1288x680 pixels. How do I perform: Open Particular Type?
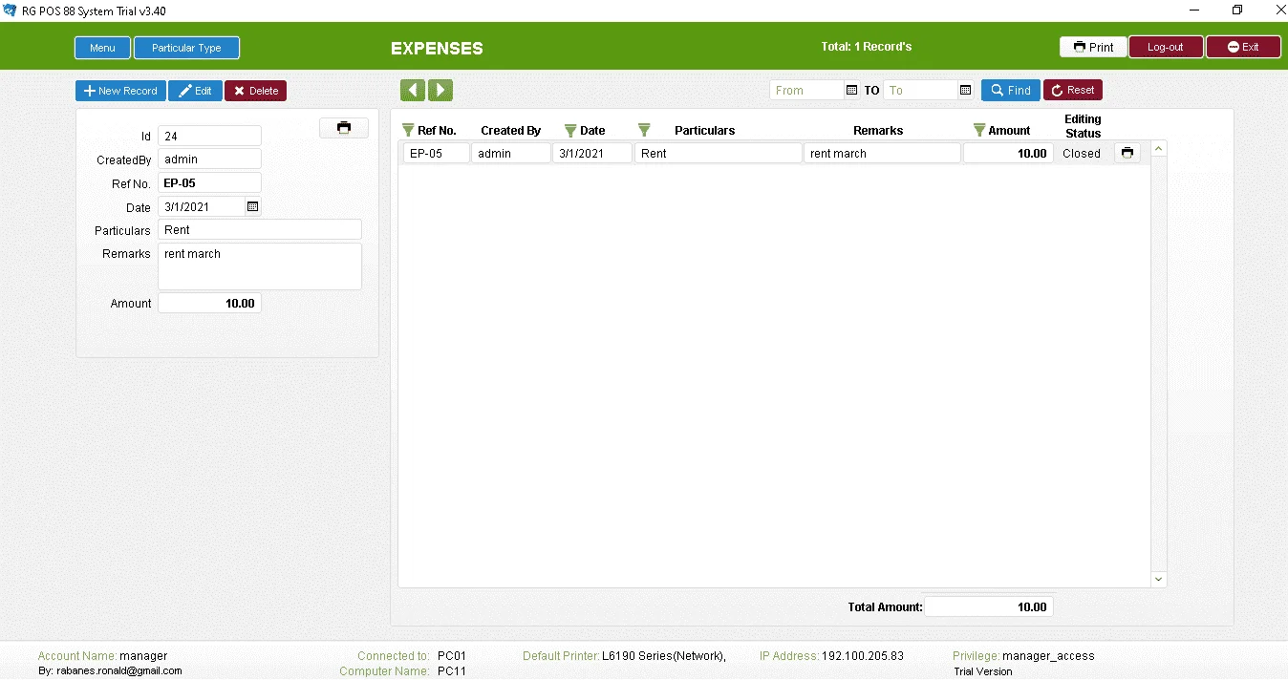[x=186, y=48]
